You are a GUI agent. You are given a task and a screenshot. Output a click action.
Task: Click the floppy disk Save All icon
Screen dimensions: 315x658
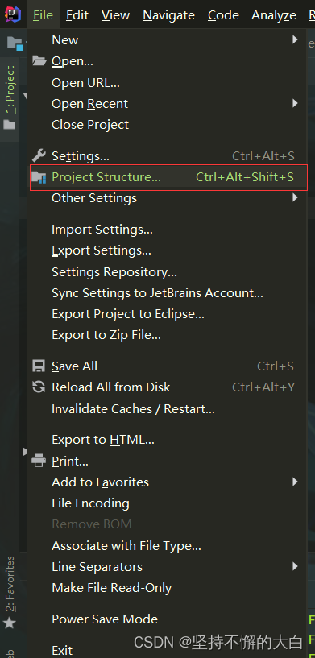coord(39,366)
